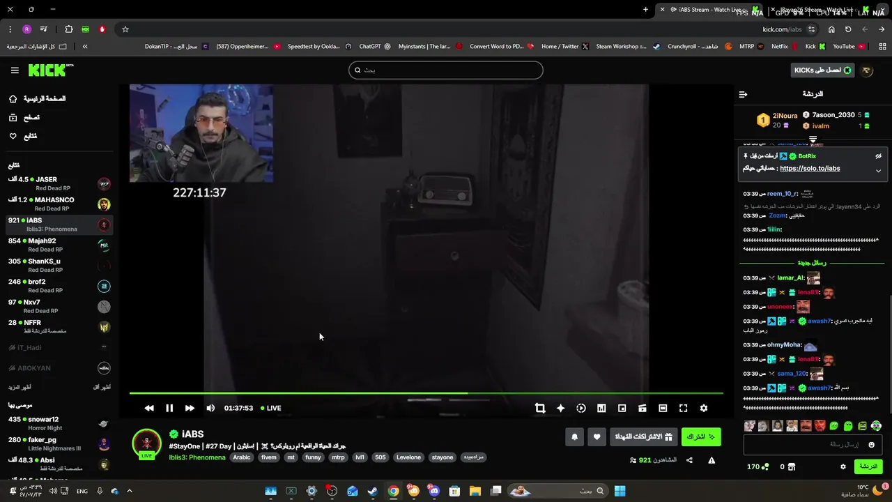Open Steam from the Windows taskbar
Screen dimensions: 892x502
pyautogui.click(x=373, y=492)
